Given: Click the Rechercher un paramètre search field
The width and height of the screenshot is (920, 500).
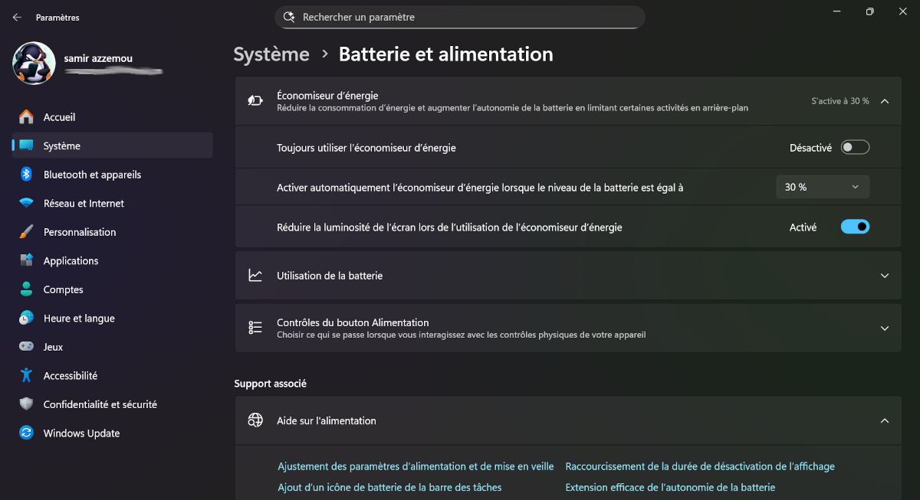Looking at the screenshot, I should [x=460, y=17].
